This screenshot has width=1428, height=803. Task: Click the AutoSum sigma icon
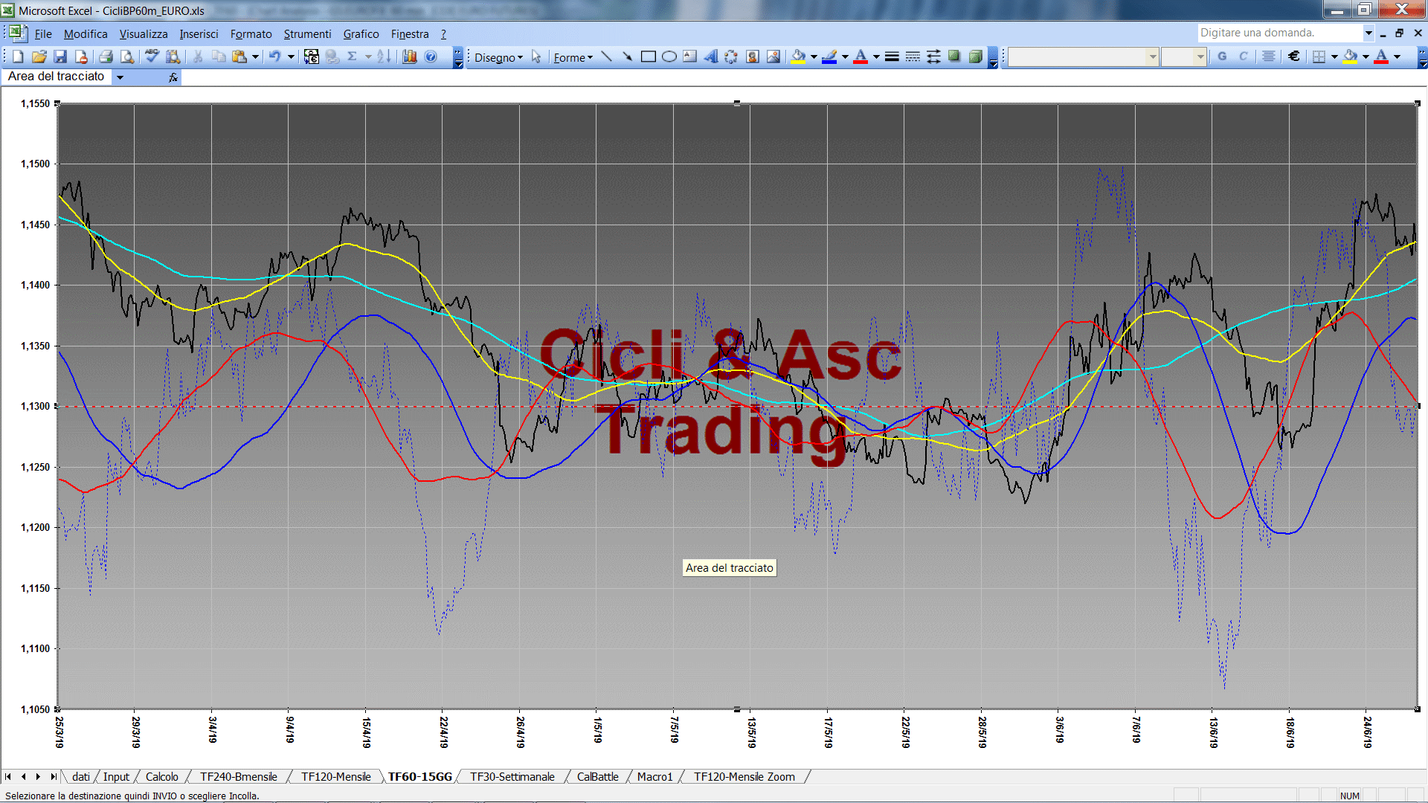353,57
